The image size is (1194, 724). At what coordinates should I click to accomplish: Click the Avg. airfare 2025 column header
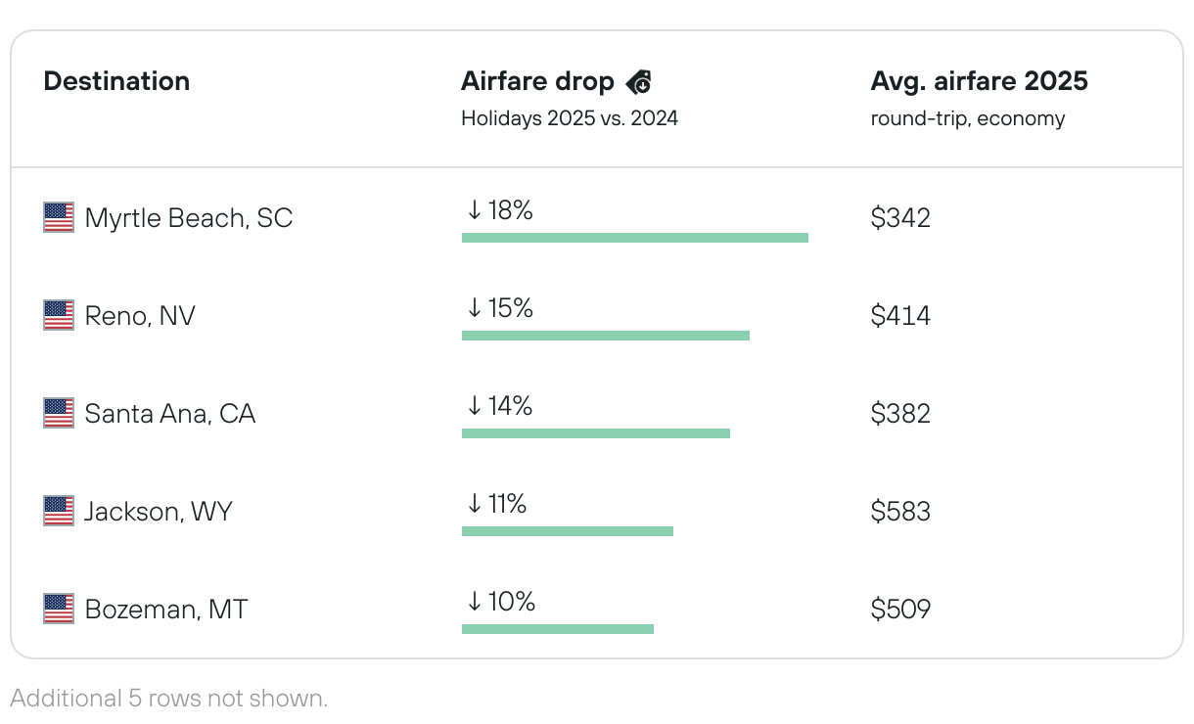979,81
